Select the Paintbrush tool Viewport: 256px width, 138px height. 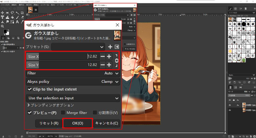17,17
